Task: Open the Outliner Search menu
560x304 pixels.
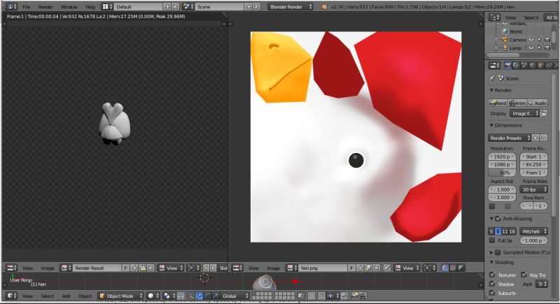Action: coord(531,17)
